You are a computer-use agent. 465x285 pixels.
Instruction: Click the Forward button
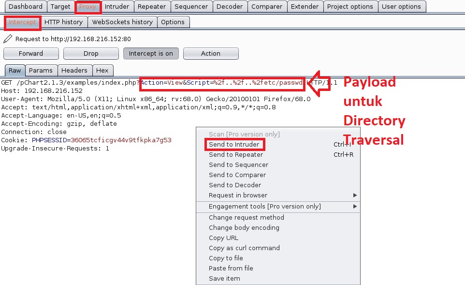tap(31, 53)
